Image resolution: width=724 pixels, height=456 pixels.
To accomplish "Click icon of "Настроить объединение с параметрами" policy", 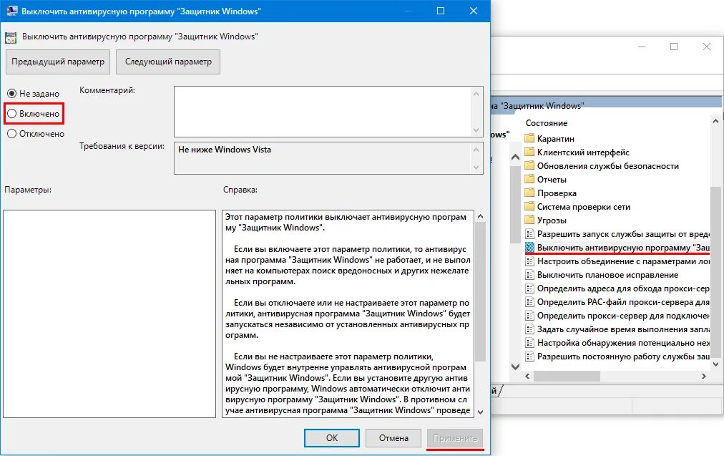I will point(529,261).
